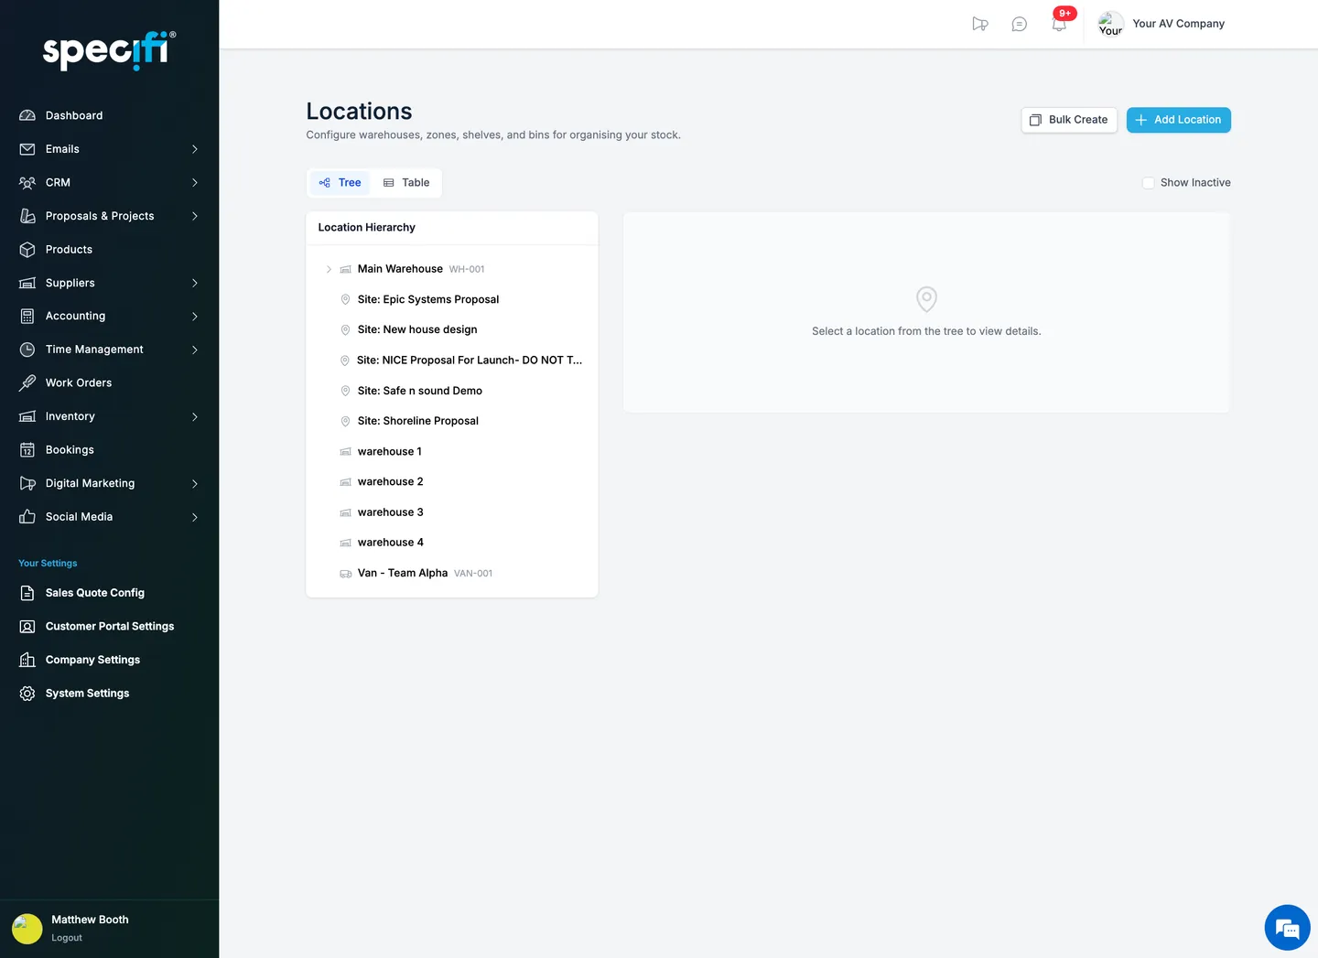Open the notifications bell with 9+ badge
Viewport: 1318px width, 958px height.
tap(1060, 22)
